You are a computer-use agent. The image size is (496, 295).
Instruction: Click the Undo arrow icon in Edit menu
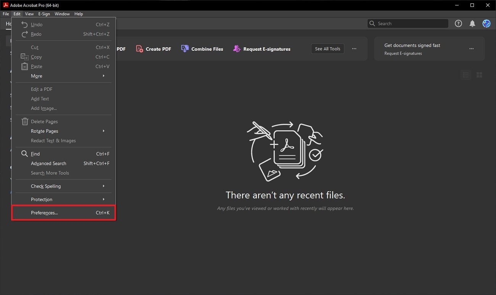24,24
